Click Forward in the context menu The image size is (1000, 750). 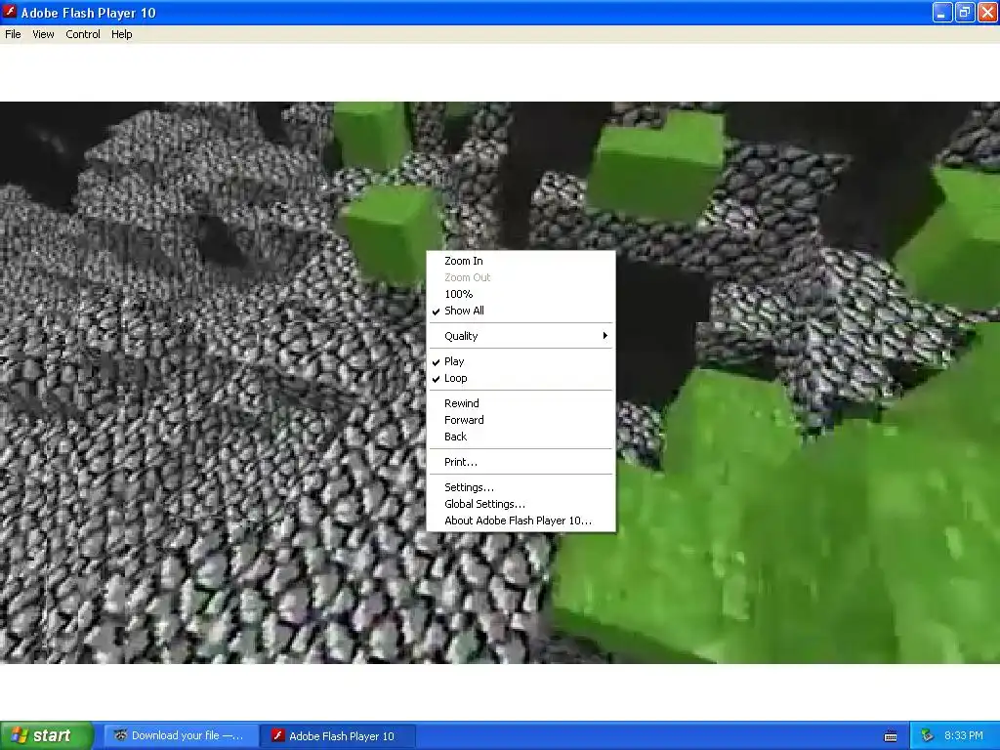coord(521,420)
